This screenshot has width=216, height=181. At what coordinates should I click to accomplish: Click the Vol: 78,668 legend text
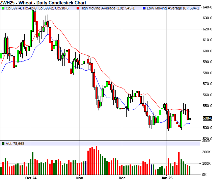[15, 144]
